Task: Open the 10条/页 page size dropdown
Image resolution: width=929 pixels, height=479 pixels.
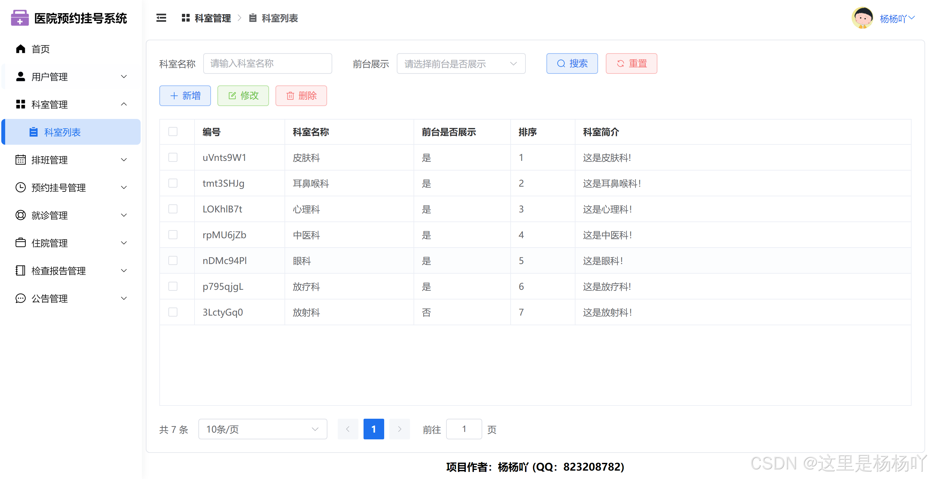Action: pyautogui.click(x=263, y=429)
